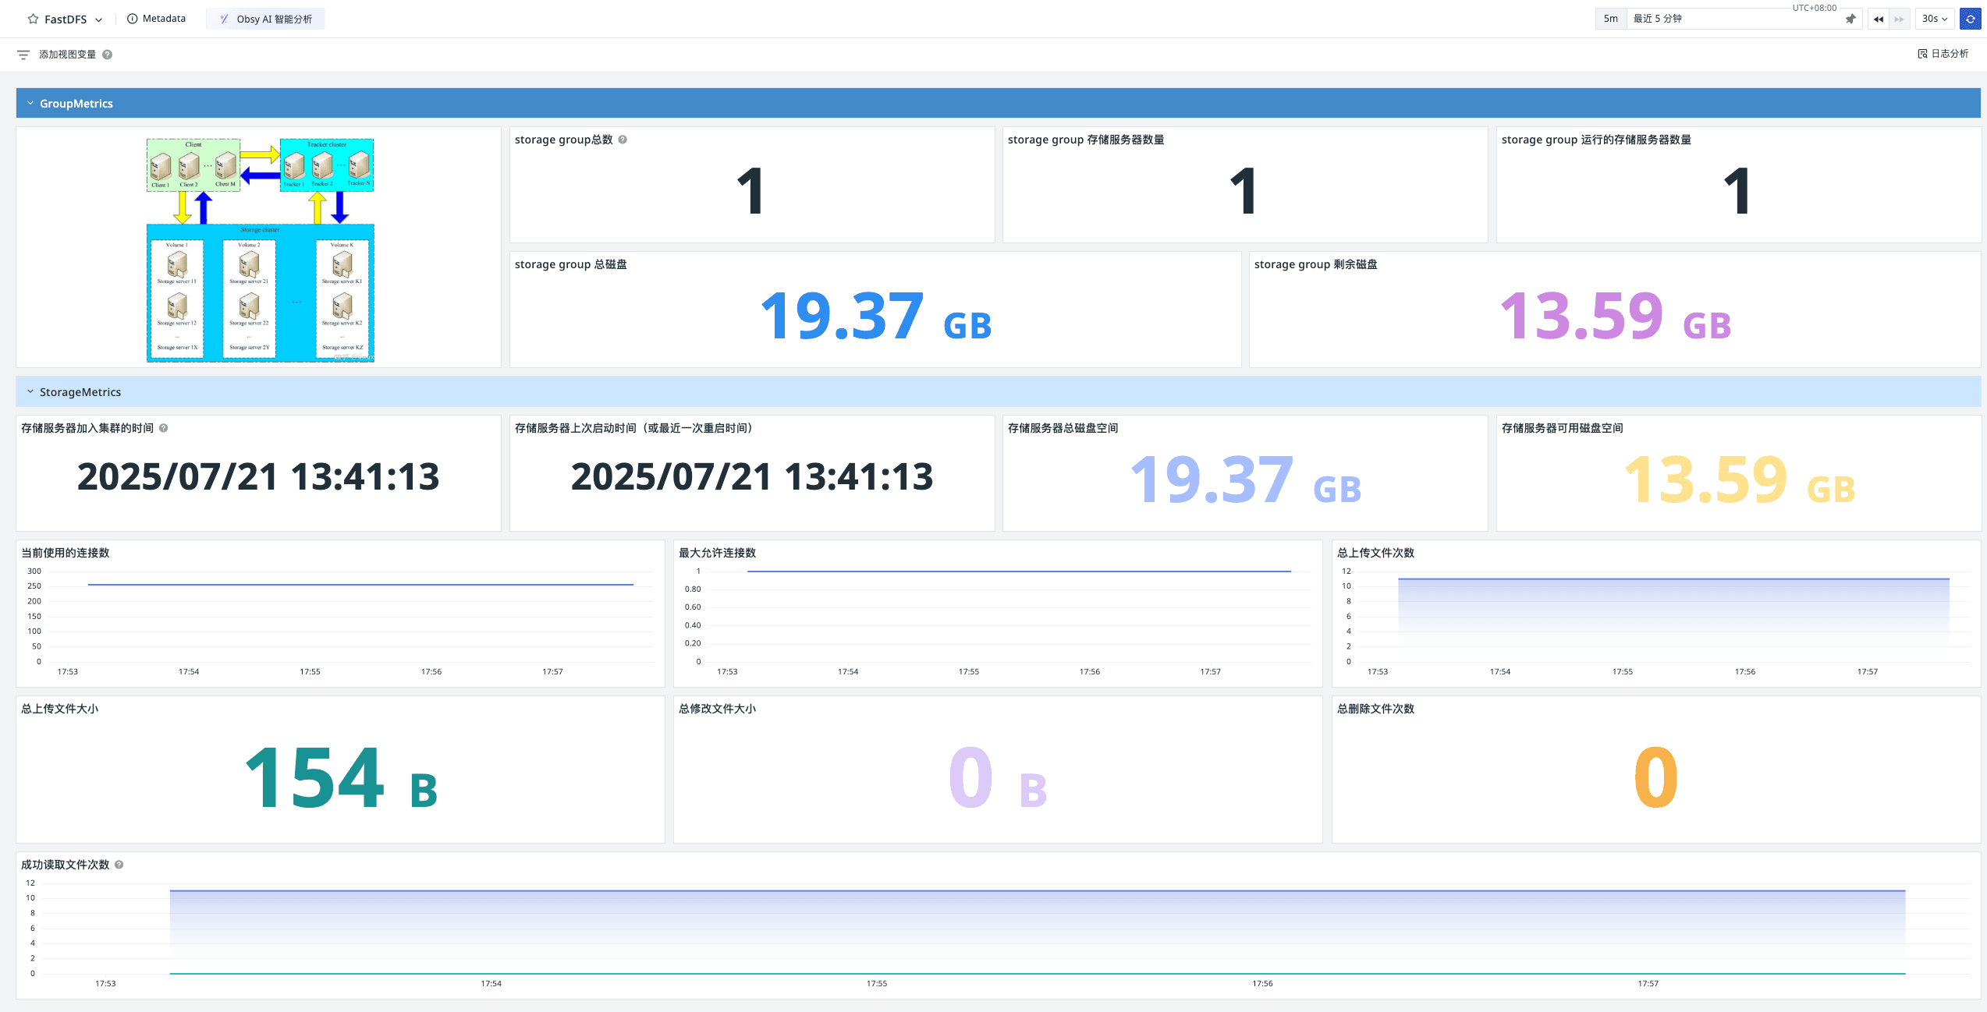Click the filter icon beside 添加视图变量

coord(23,55)
